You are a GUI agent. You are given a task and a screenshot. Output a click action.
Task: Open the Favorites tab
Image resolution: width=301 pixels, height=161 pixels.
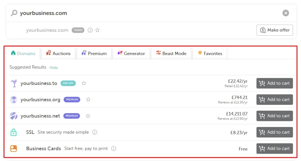(210, 53)
